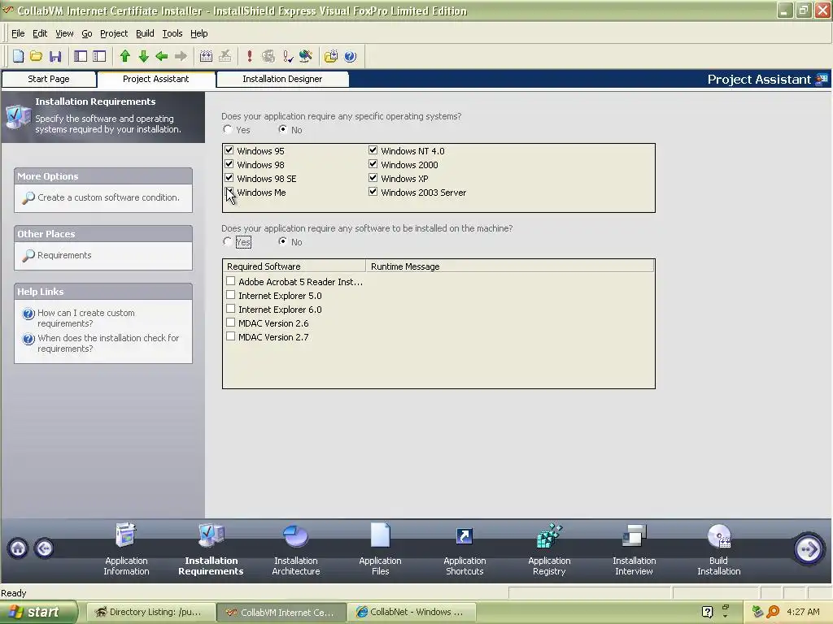Click the Open folder toolbar icon

(36, 56)
